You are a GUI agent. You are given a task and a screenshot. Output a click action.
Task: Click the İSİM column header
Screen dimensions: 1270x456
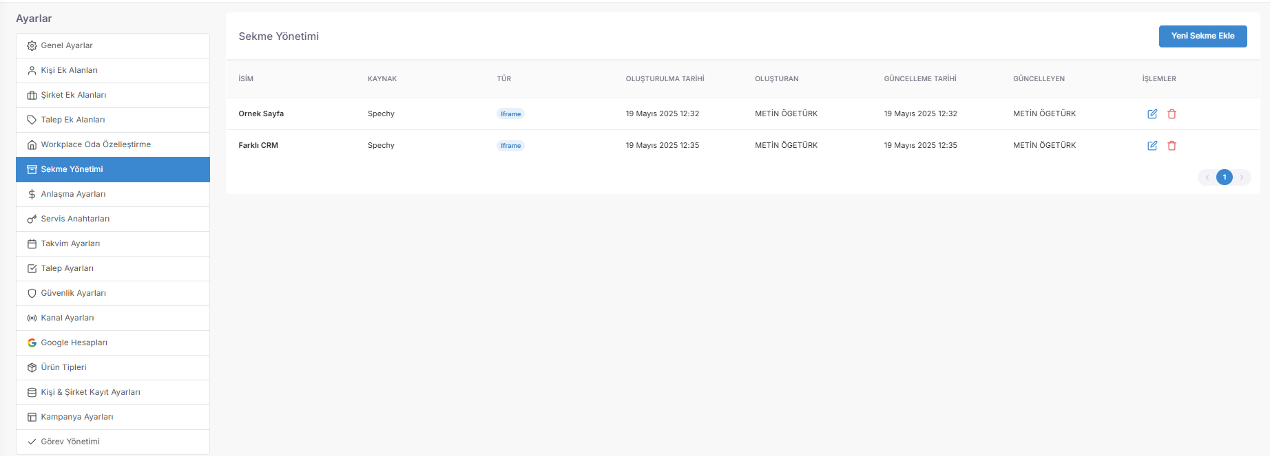coord(246,79)
